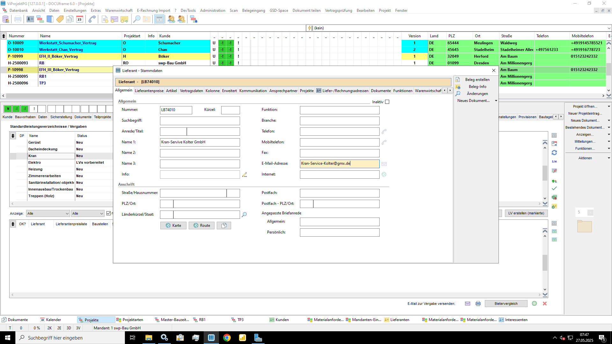
Task: Click the printer icon beside Bietervergleich
Action: (x=478, y=304)
